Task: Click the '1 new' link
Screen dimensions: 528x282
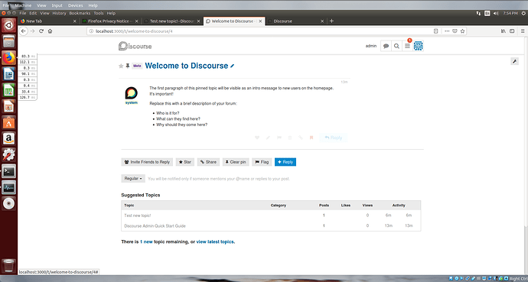Action: tap(146, 241)
